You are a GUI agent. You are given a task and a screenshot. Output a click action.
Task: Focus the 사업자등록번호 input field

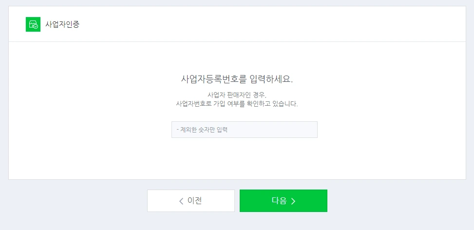coord(244,130)
